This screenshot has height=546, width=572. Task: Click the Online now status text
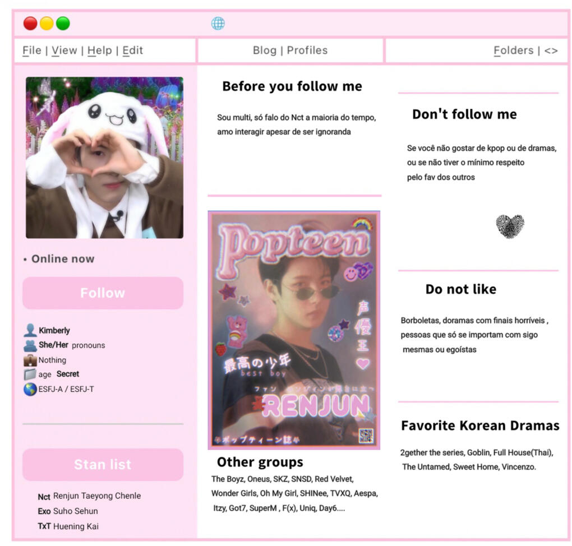click(63, 259)
